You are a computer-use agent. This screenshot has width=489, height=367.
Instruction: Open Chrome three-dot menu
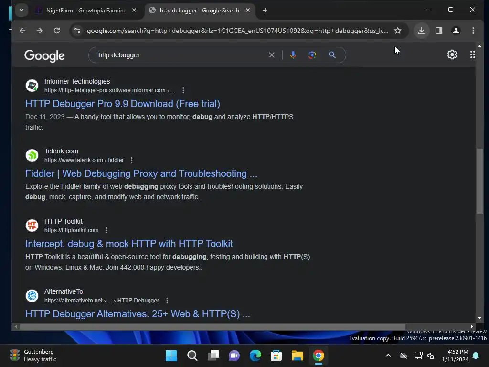(473, 31)
